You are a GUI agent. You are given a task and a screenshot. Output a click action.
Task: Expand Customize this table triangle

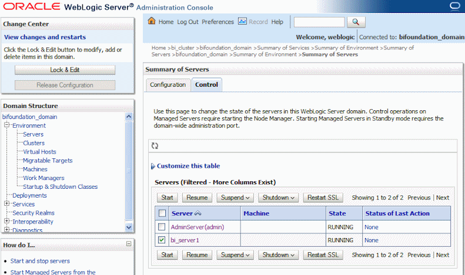pos(153,166)
